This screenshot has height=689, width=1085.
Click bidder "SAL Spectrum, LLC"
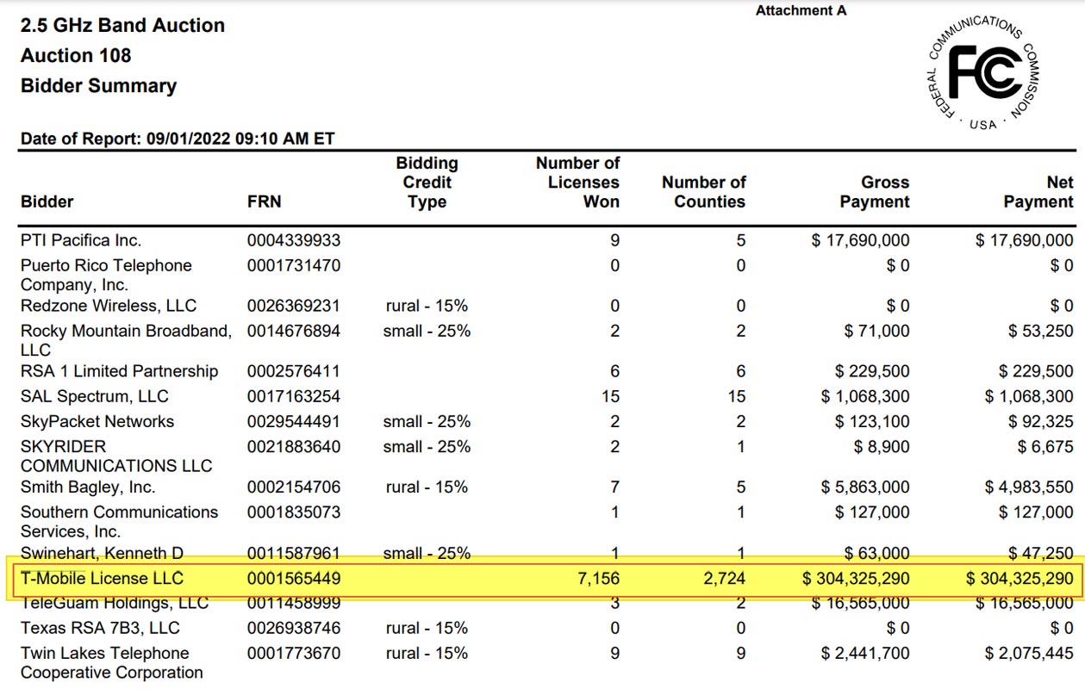click(95, 396)
